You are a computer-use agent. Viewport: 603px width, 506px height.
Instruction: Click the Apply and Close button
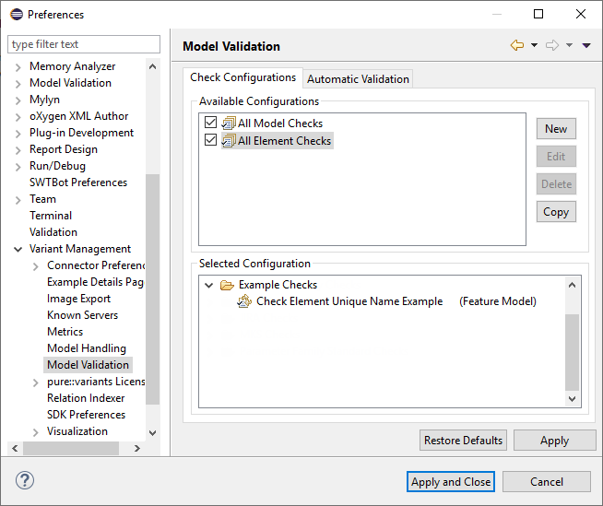point(451,482)
